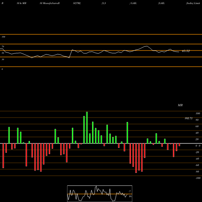The width and height of the screenshot is (202, 202).
Task: Click the tallest green MR histogram bar
Action: [x=87, y=128]
